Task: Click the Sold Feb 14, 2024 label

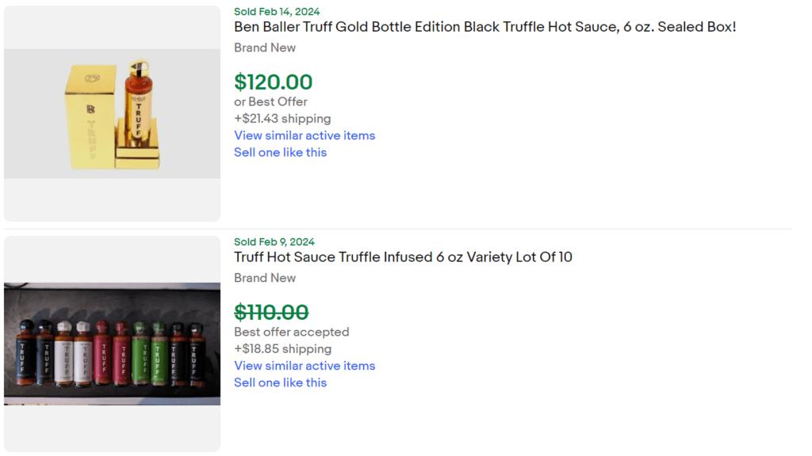Action: [276, 11]
